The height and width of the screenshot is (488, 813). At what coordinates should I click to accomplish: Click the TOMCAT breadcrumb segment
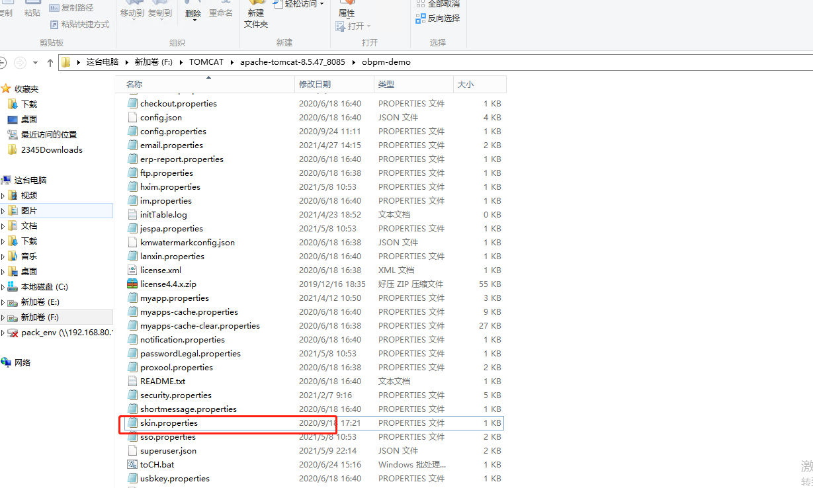coord(206,62)
